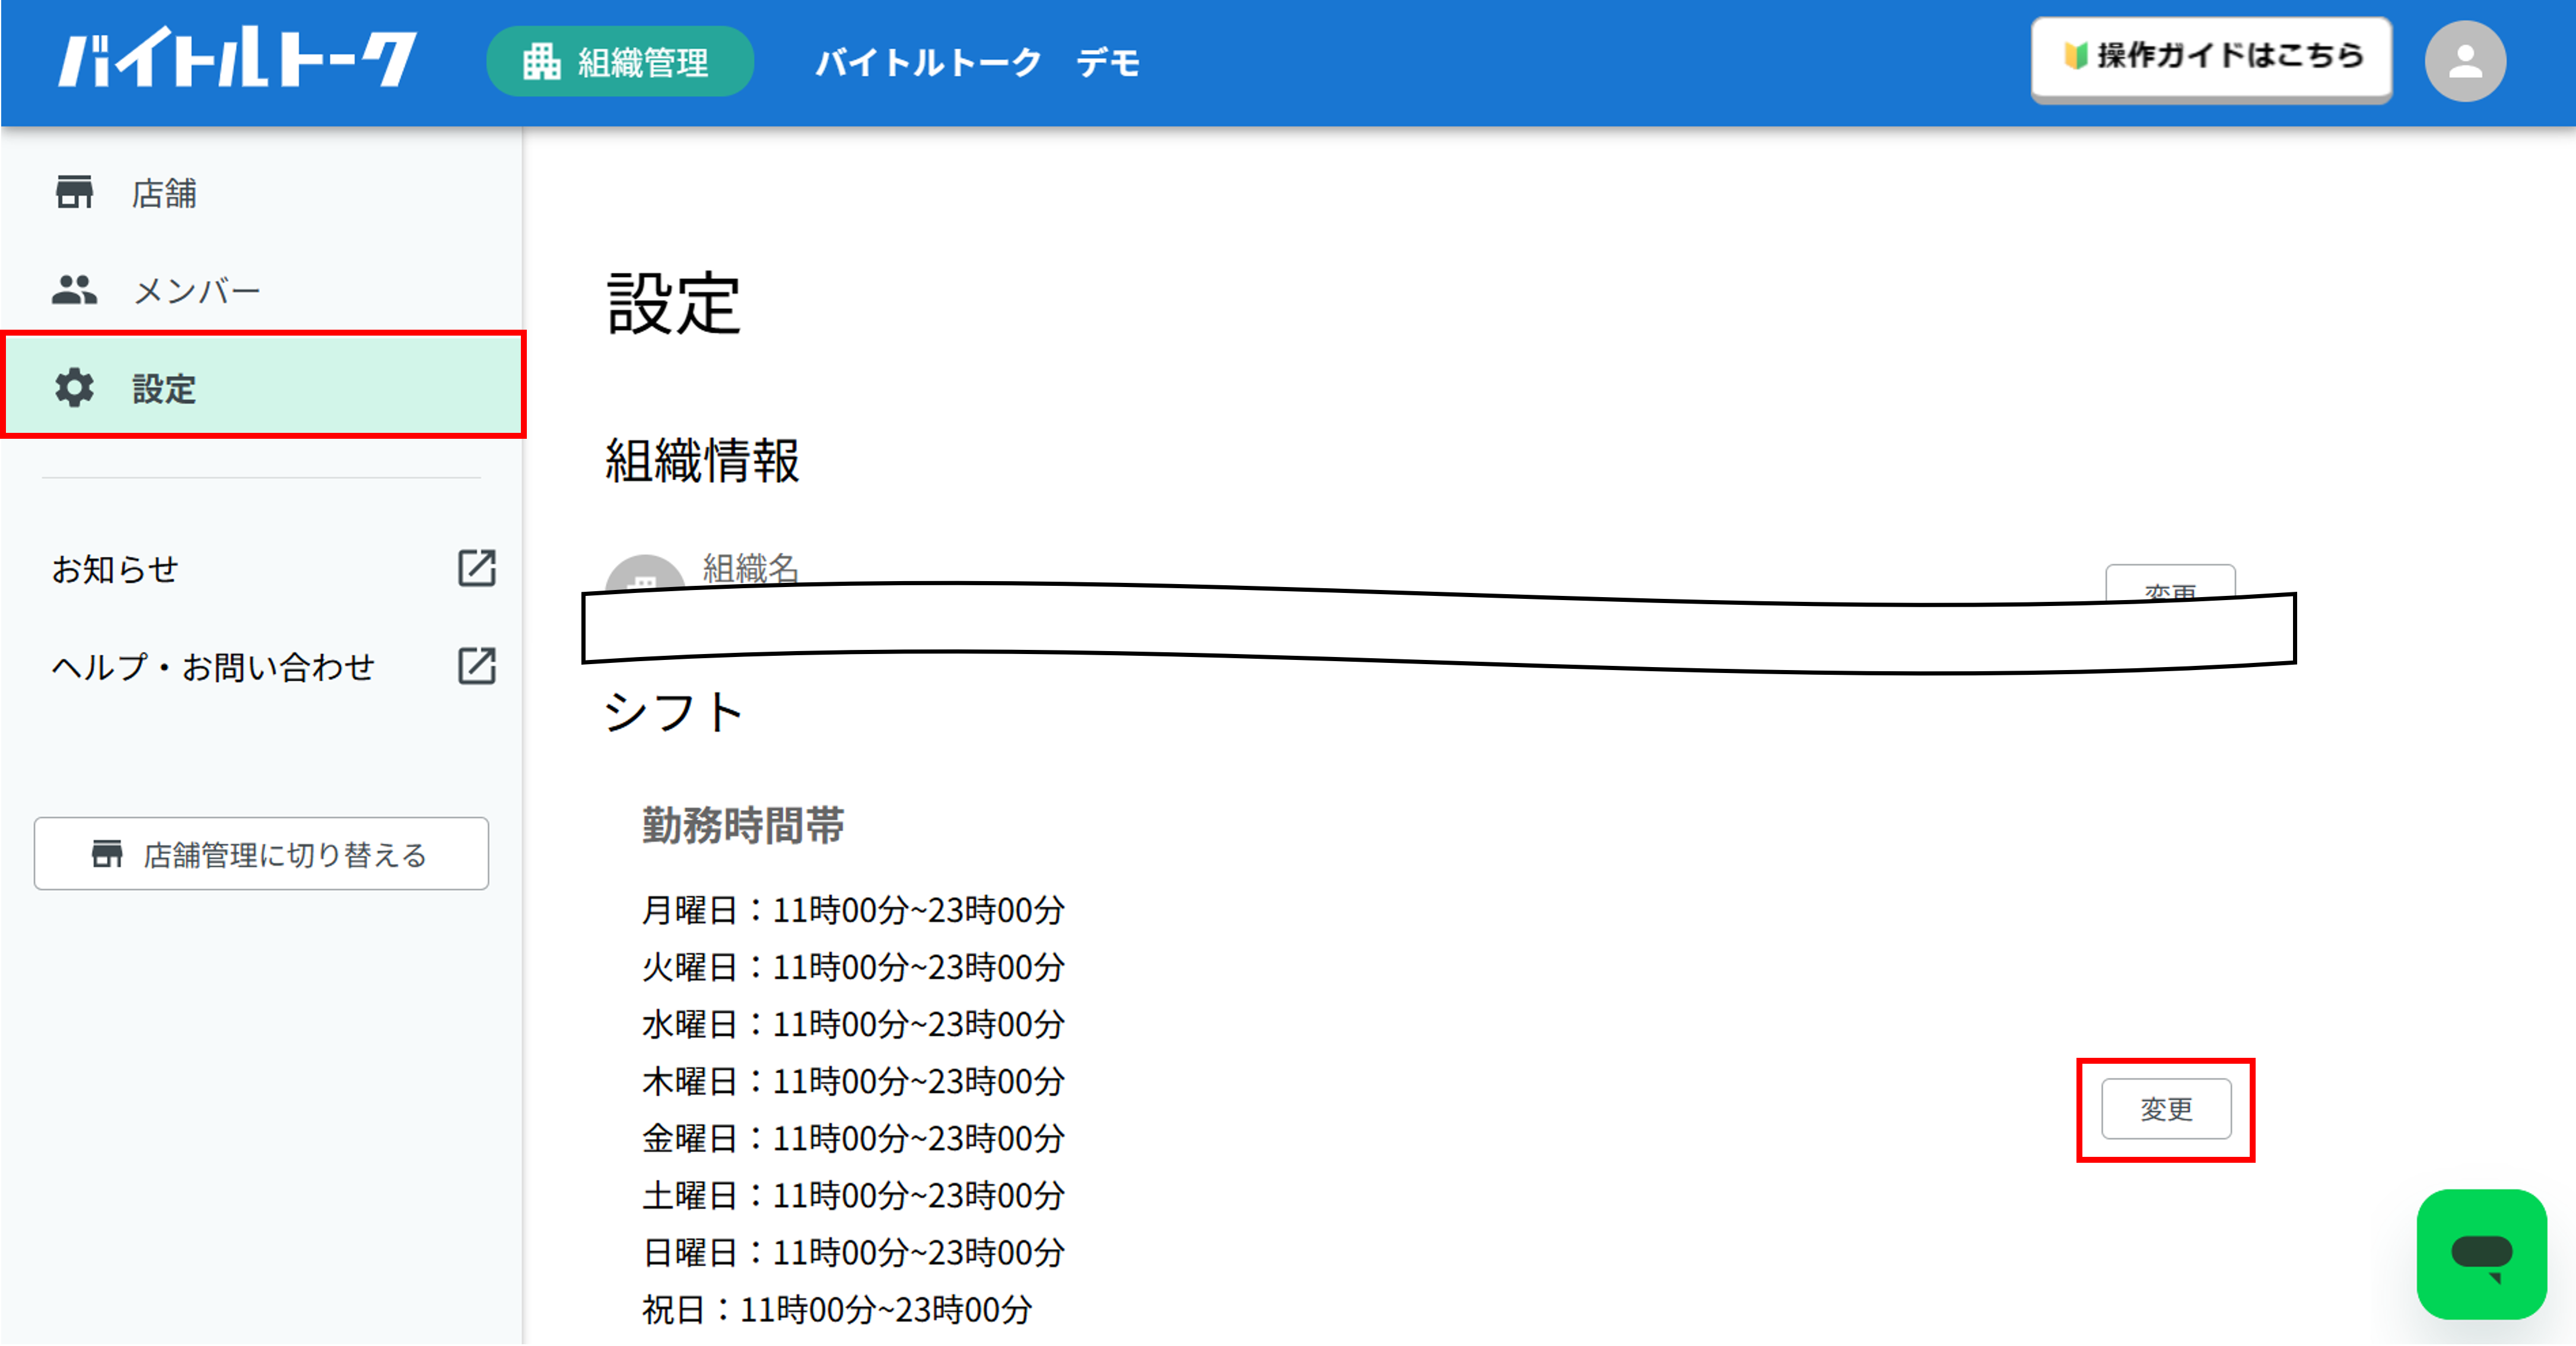Click the building icon in 組織管理

pyautogui.click(x=541, y=62)
